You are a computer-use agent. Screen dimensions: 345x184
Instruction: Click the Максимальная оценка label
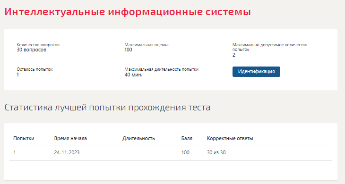[x=147, y=45]
